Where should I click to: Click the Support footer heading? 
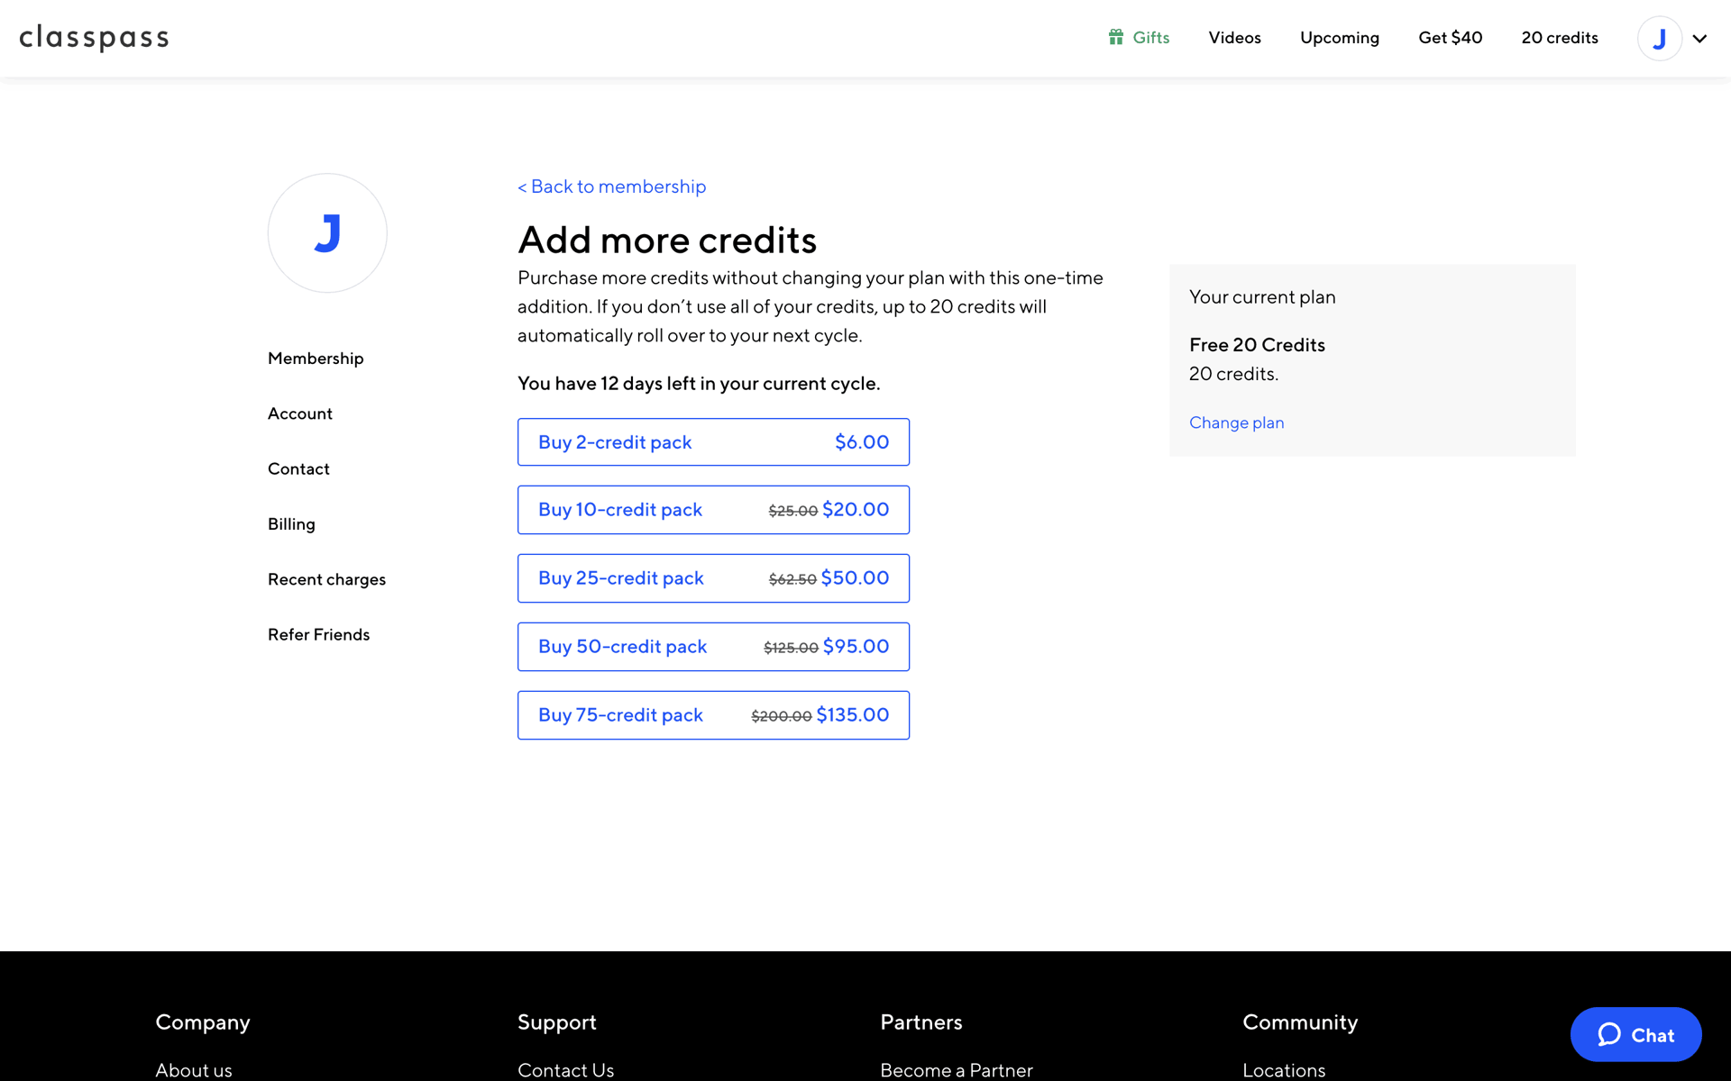pyautogui.click(x=557, y=1022)
